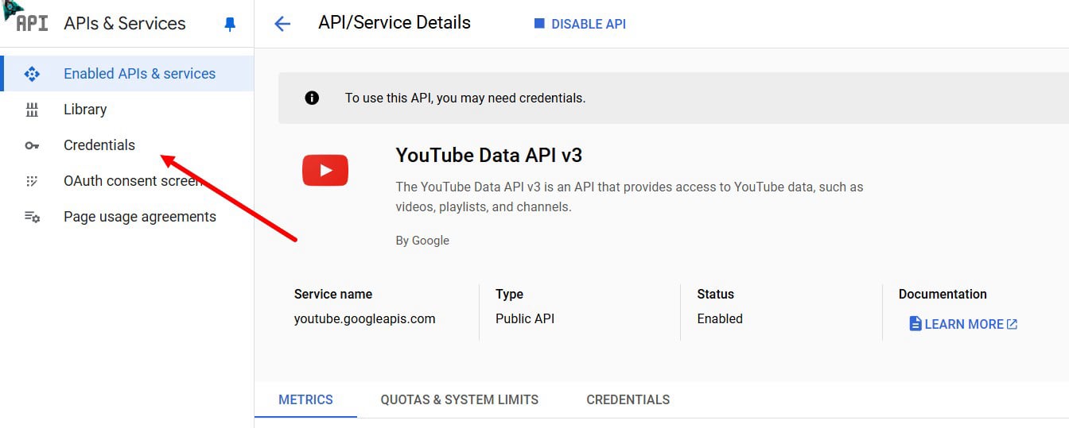Click the API logo icon beside APIs & Services
Viewport: 1069px width, 428px height.
tap(32, 23)
